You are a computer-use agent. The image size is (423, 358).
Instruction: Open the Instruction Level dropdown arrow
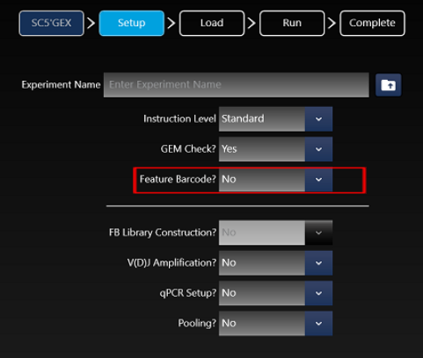[318, 119]
